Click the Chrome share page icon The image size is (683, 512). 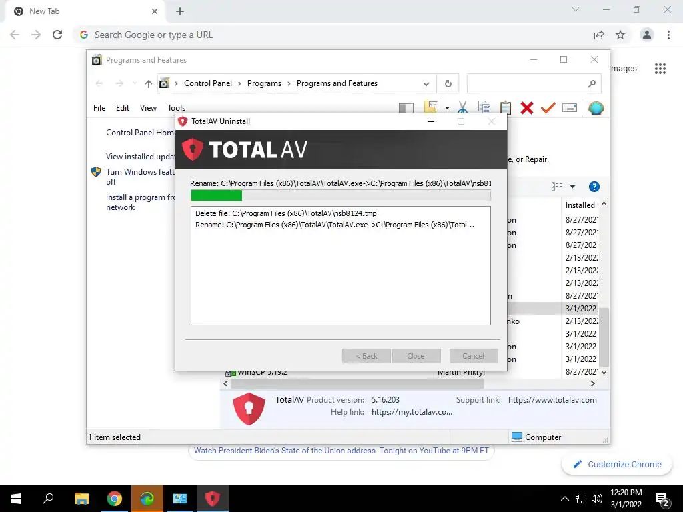pyautogui.click(x=599, y=35)
